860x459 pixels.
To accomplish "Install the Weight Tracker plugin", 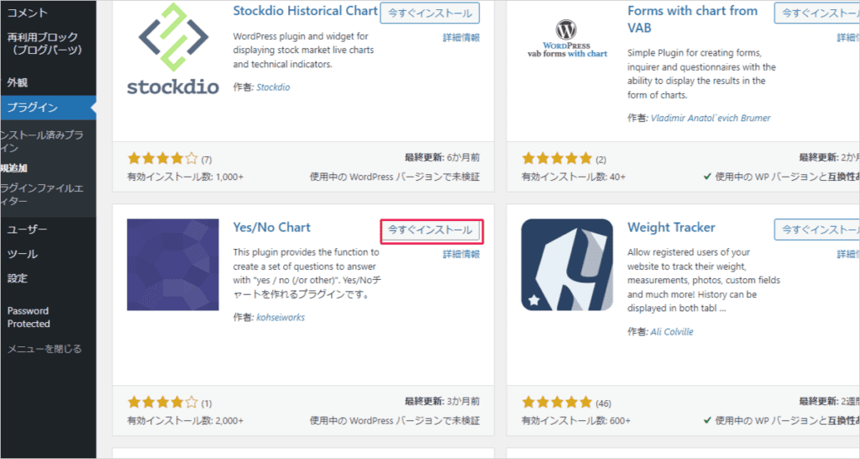I will (817, 230).
